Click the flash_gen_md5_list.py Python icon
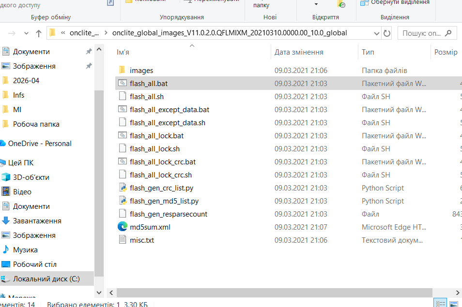Screen dimensions: 462x307 [122, 201]
